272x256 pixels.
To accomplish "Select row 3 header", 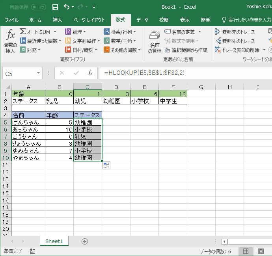I will point(6,108).
